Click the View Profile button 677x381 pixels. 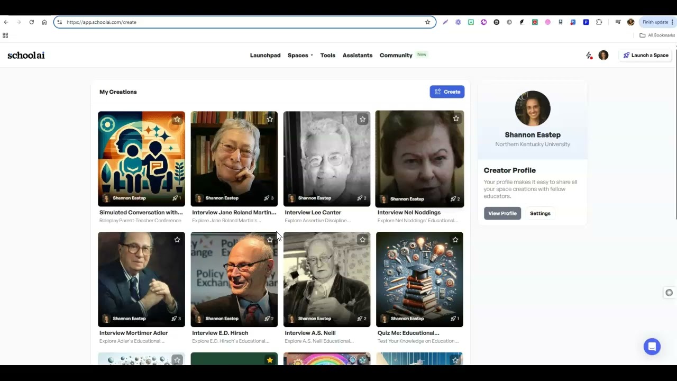point(502,213)
